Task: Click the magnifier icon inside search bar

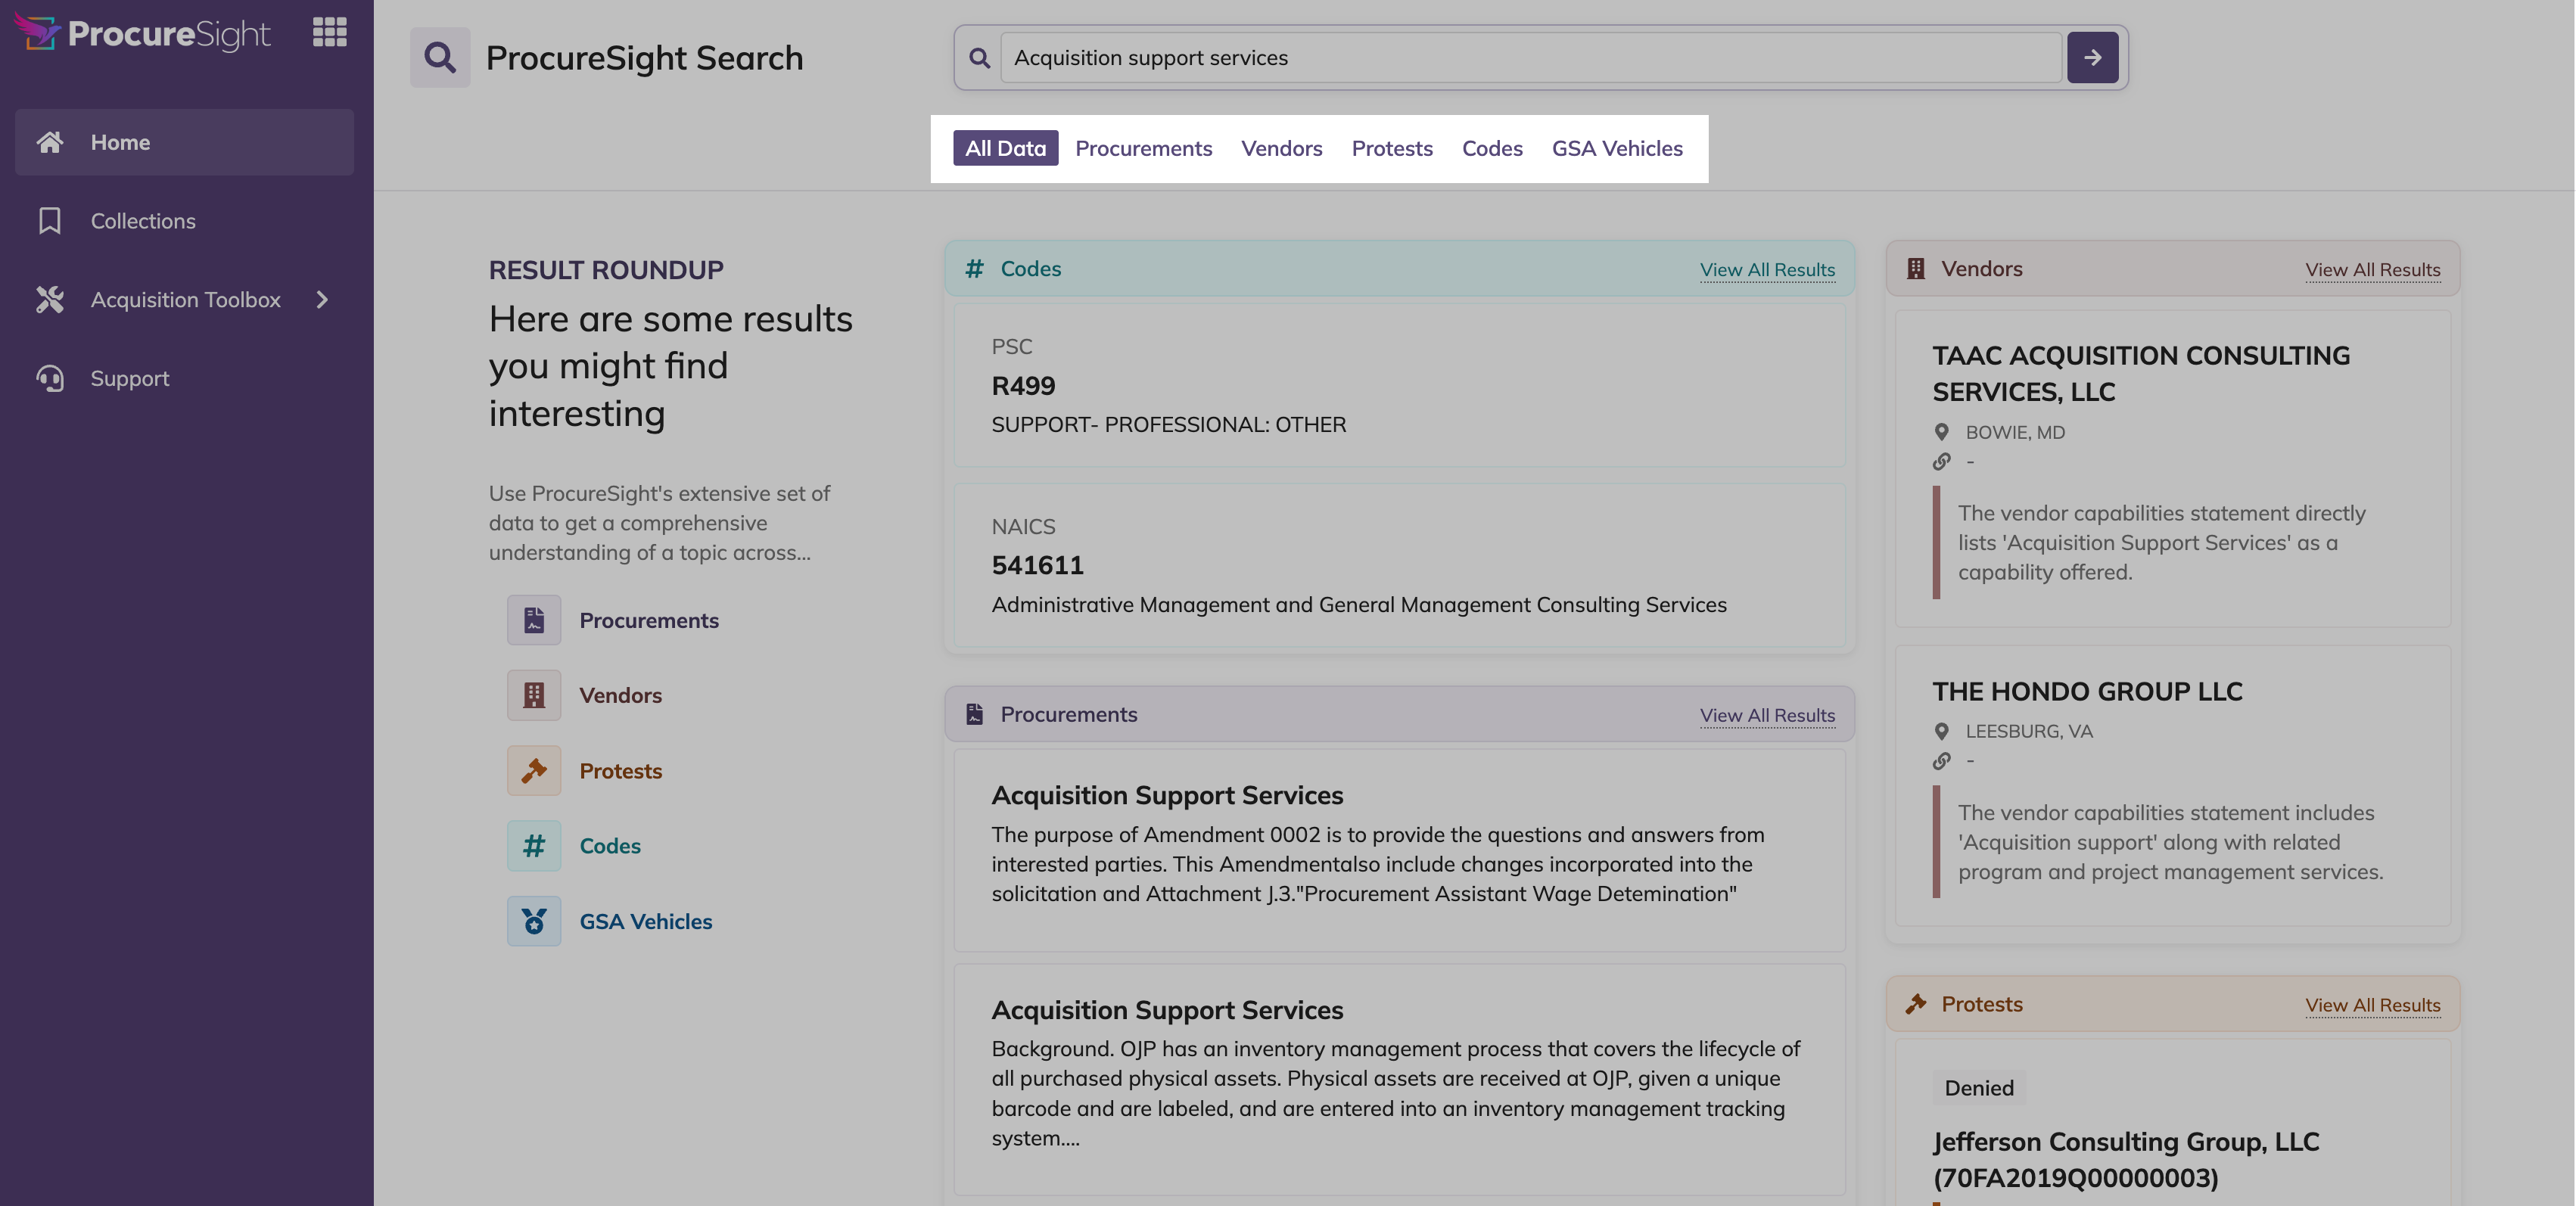Action: tap(980, 58)
